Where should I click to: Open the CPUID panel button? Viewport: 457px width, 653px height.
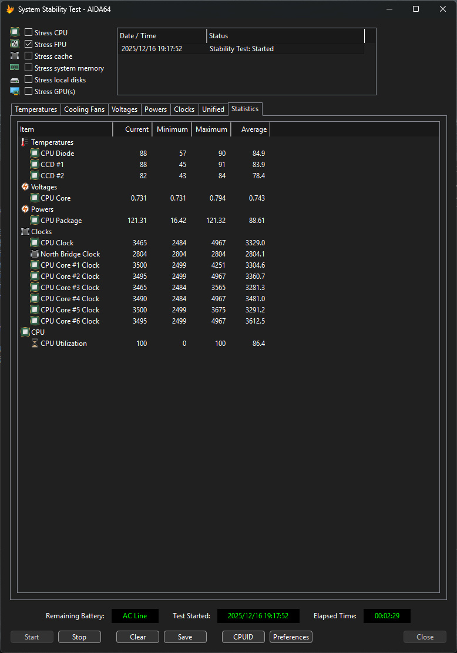[243, 637]
